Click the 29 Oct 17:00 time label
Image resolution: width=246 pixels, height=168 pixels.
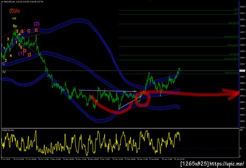click(43, 159)
